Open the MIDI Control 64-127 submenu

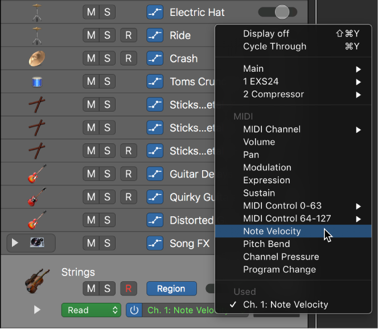coord(293,219)
